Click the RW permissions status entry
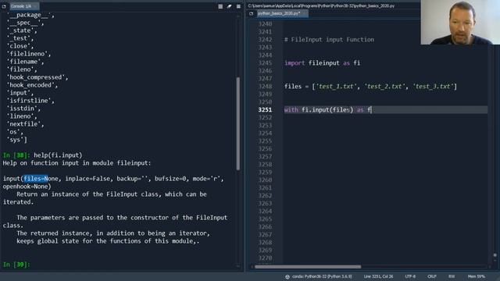This screenshot has width=500, height=281. [452, 276]
